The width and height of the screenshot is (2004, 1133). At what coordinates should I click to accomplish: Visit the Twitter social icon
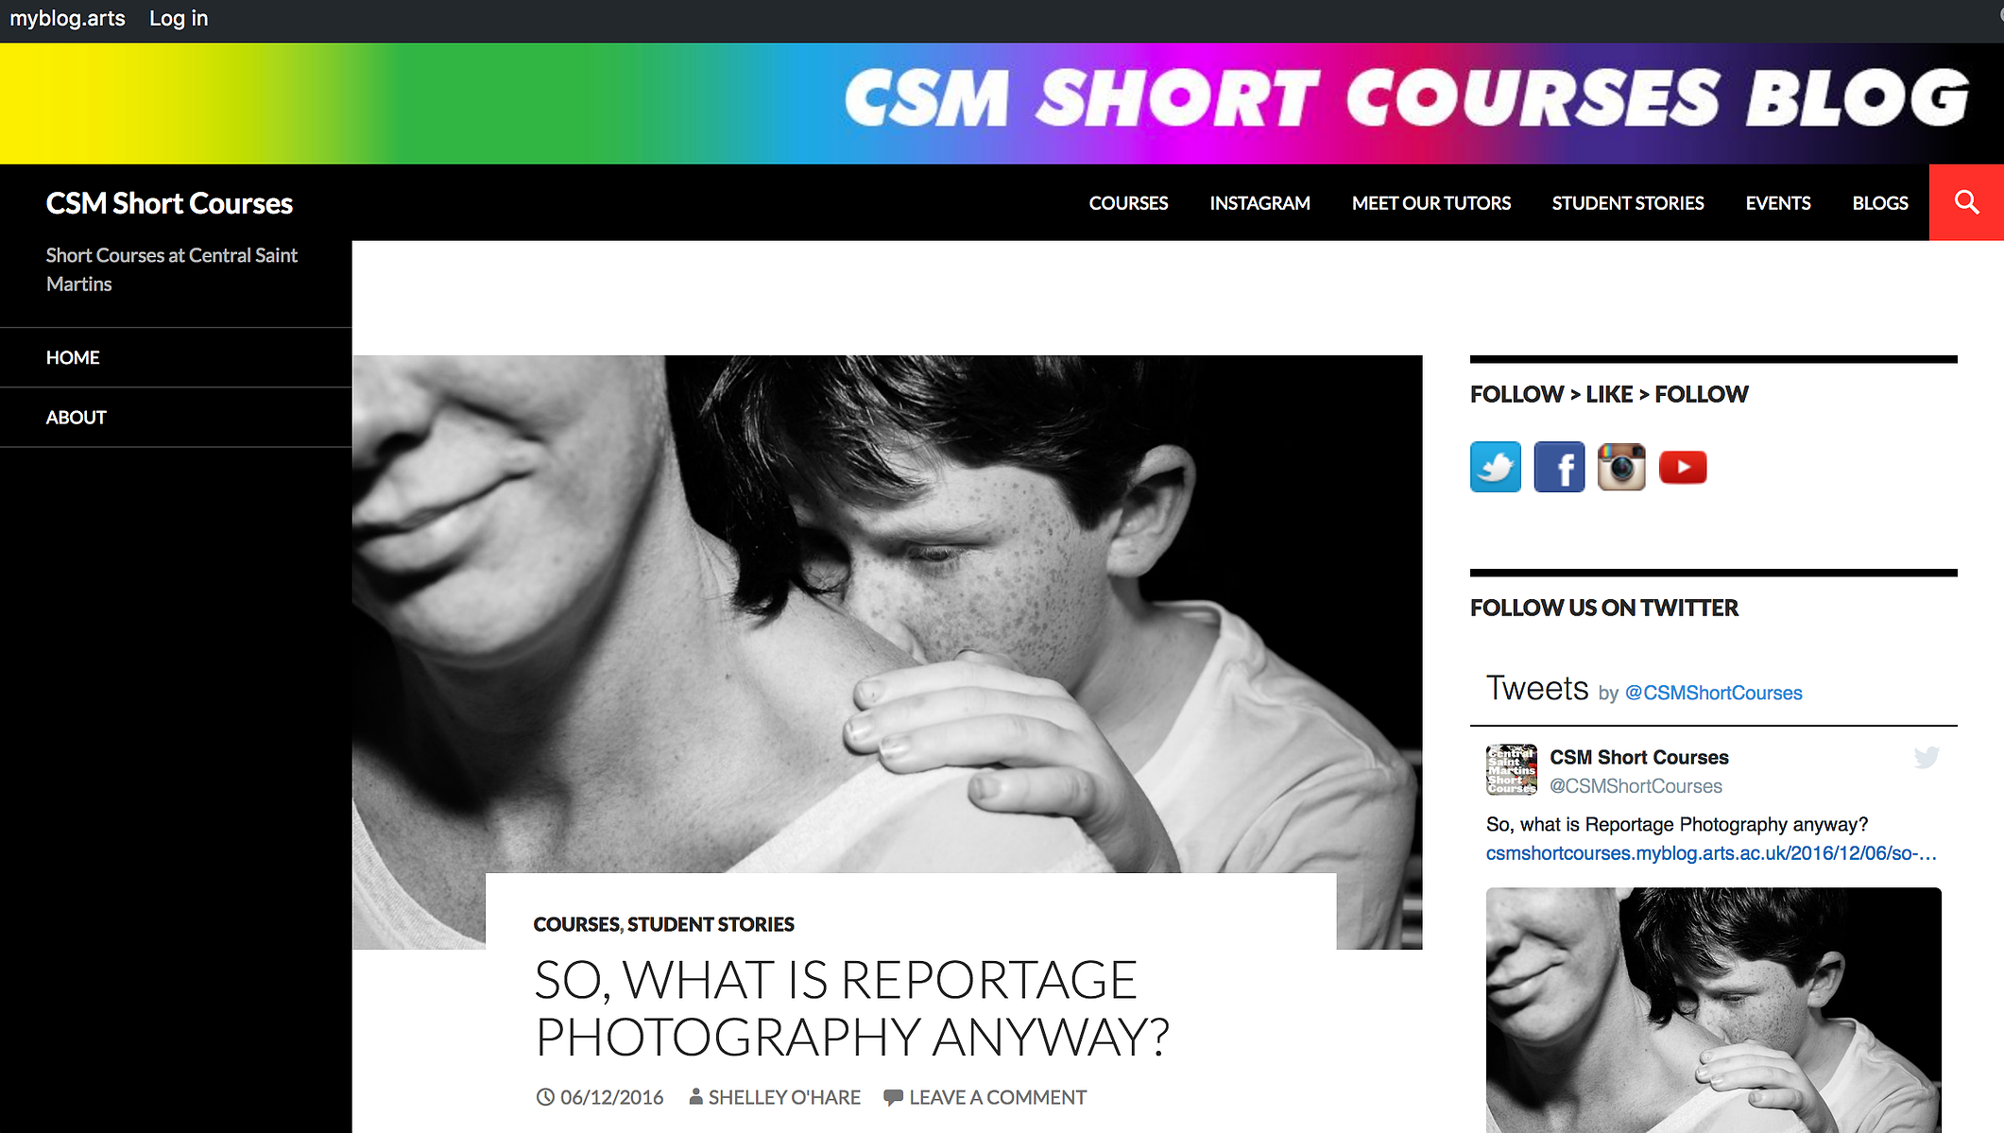1496,467
